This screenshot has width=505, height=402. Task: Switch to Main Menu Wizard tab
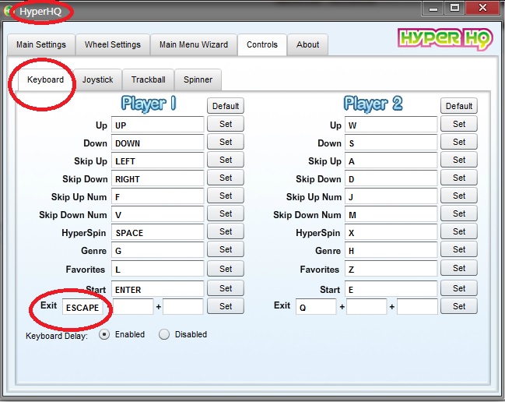(x=194, y=44)
